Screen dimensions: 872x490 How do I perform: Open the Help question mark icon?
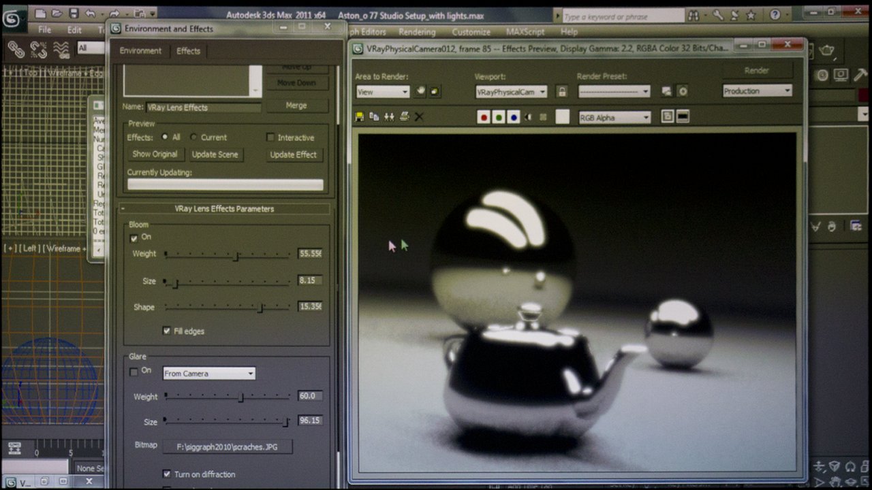point(775,15)
